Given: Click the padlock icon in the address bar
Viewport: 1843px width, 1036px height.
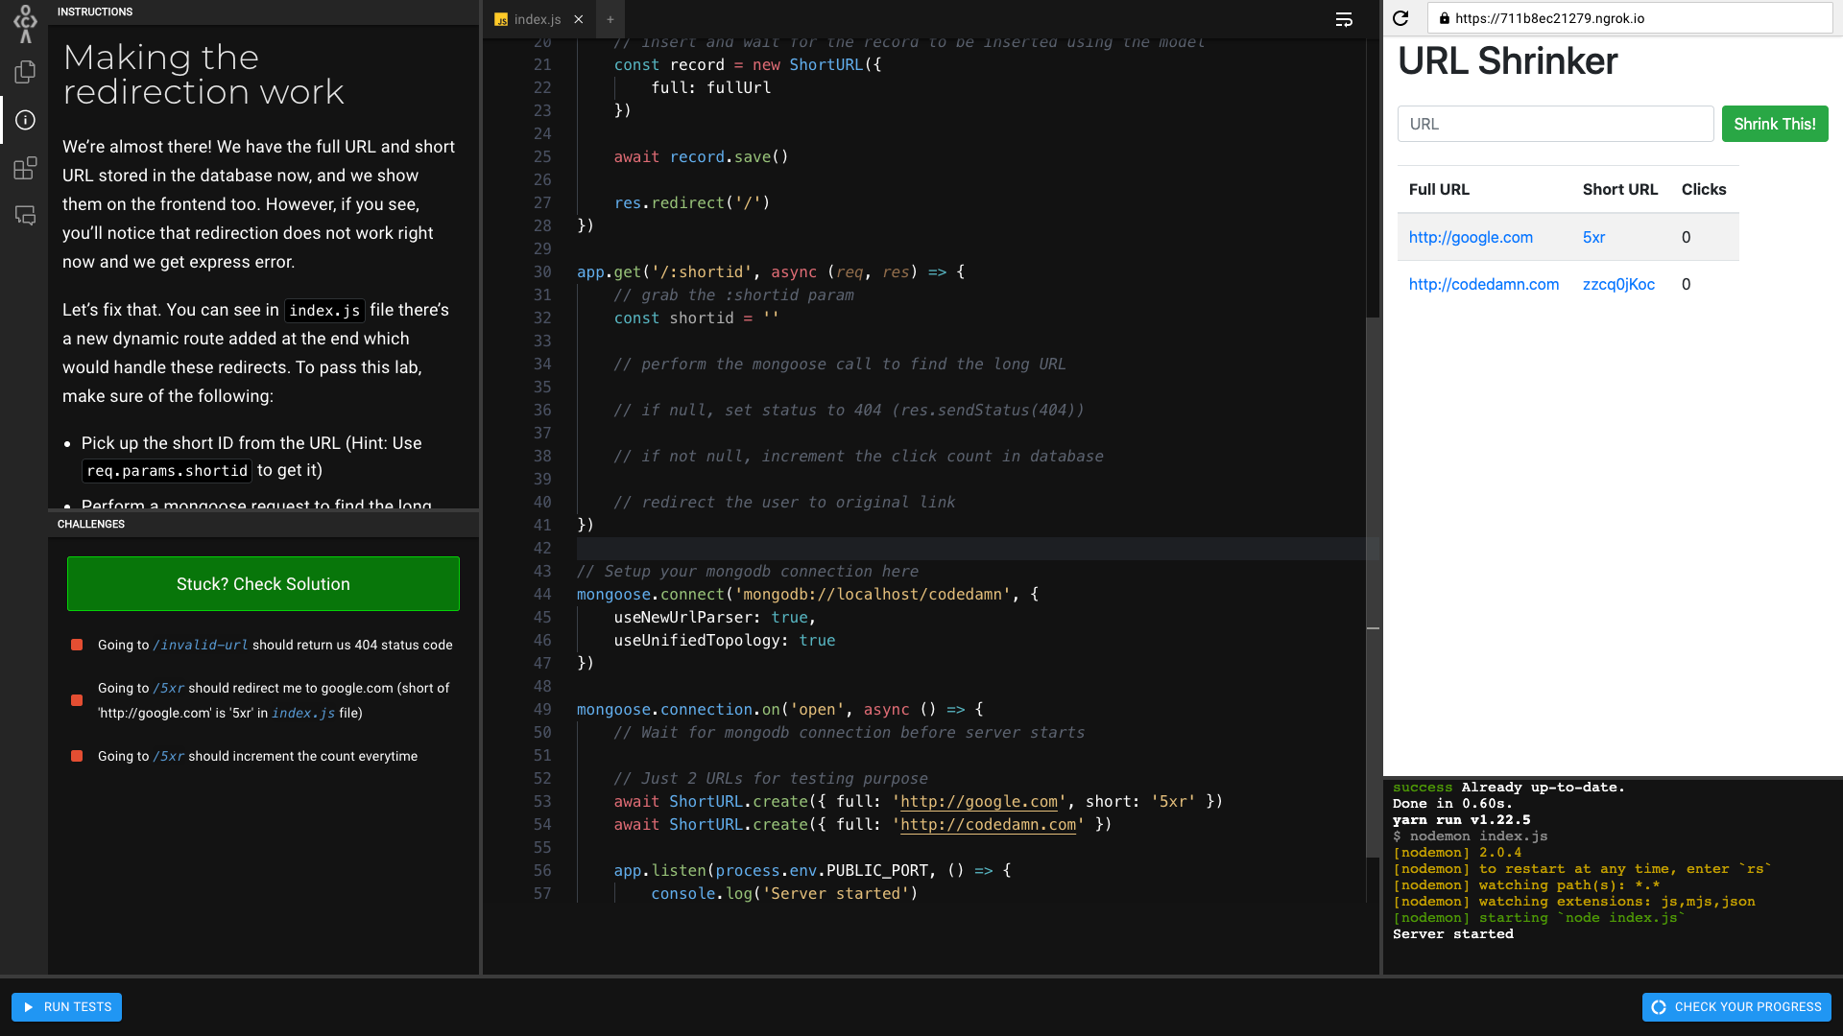Looking at the screenshot, I should point(1446,18).
